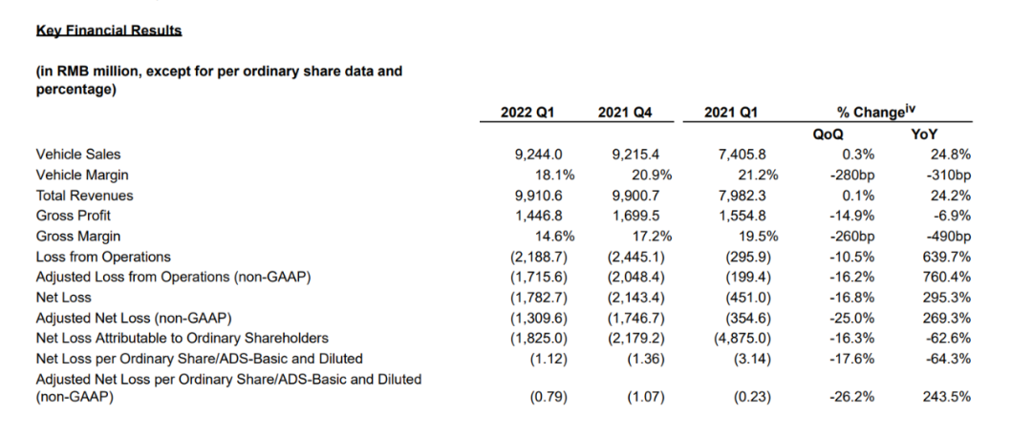Click Adjusted Net Loss (non-GAAP) label

pyautogui.click(x=135, y=318)
